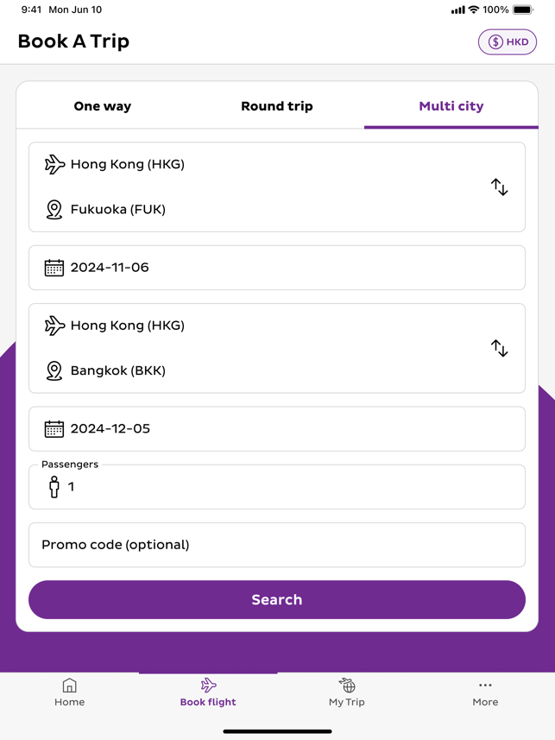Go to Home in bottom navigation
The image size is (555, 740).
click(x=70, y=693)
